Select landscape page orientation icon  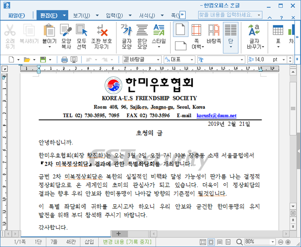point(181,46)
